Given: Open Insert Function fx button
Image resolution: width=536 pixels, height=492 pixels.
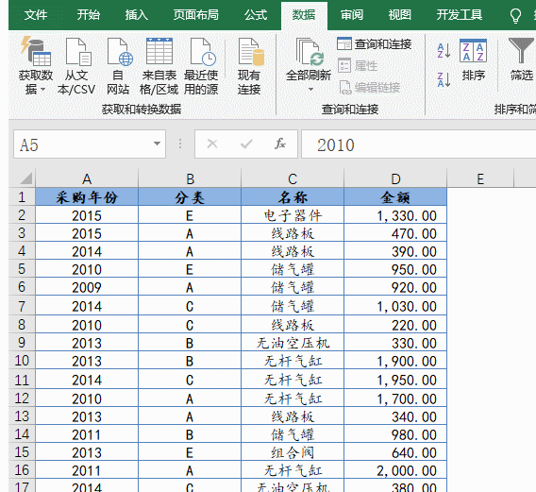Looking at the screenshot, I should [280, 144].
